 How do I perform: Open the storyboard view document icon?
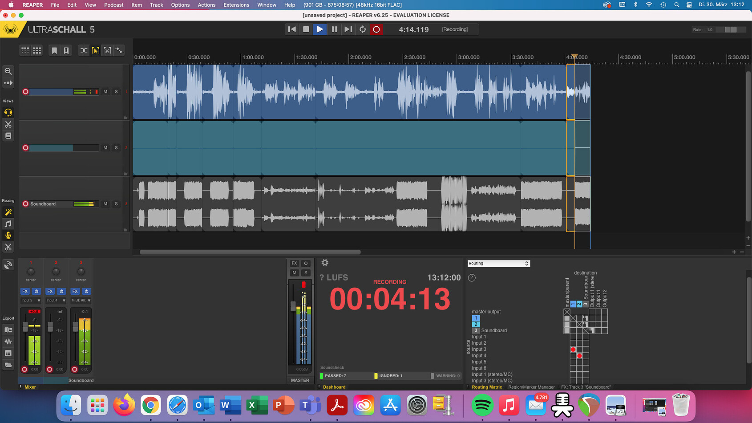coord(8,136)
